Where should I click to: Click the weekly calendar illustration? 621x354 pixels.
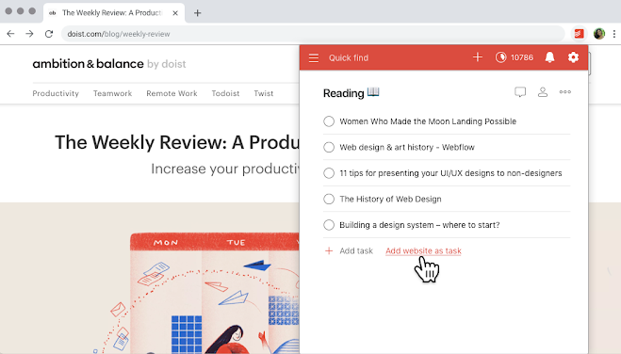215,293
